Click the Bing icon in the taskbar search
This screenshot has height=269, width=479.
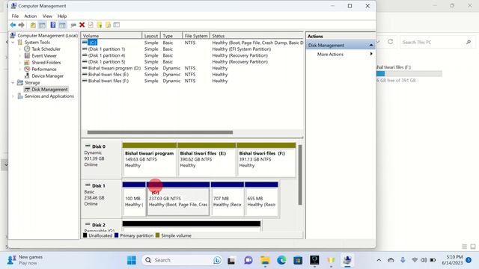point(217,260)
